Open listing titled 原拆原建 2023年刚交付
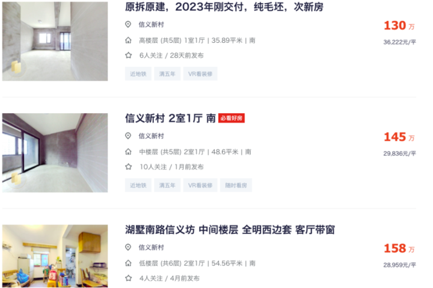Viewport: 433px width, 288px height. point(224,7)
